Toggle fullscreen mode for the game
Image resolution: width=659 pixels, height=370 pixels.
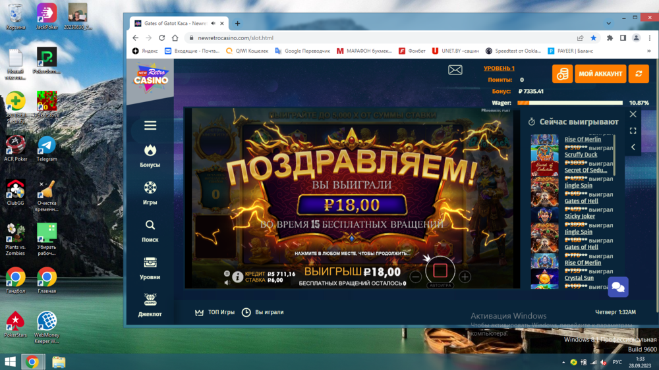coord(633,130)
